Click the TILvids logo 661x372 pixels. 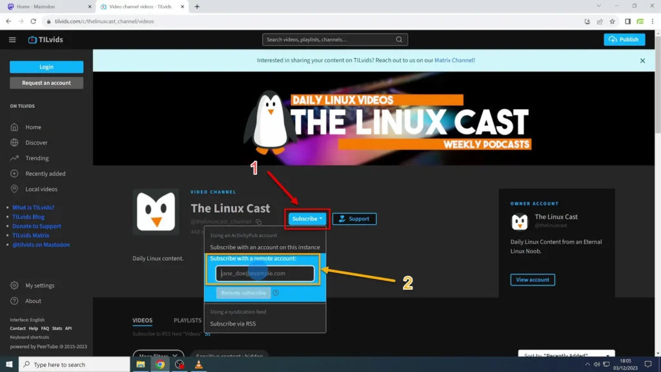pyautogui.click(x=46, y=39)
